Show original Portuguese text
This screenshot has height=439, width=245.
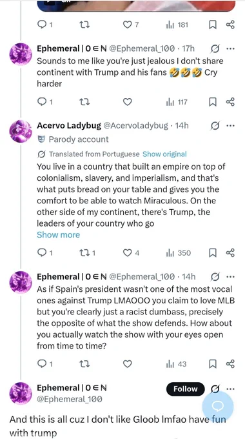point(164,154)
